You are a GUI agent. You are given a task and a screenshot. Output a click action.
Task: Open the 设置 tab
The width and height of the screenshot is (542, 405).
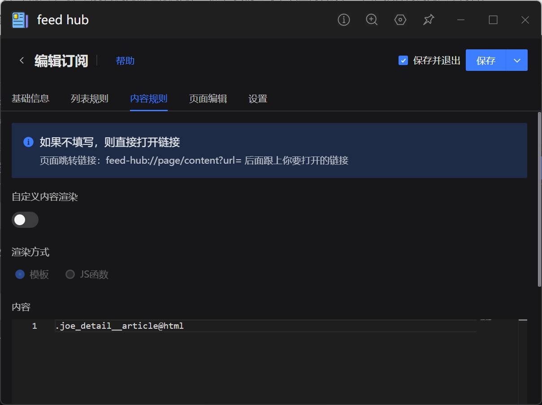click(x=258, y=99)
